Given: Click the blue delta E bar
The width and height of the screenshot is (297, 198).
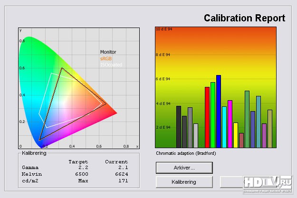Looking at the screenshot, I should tap(219, 111).
